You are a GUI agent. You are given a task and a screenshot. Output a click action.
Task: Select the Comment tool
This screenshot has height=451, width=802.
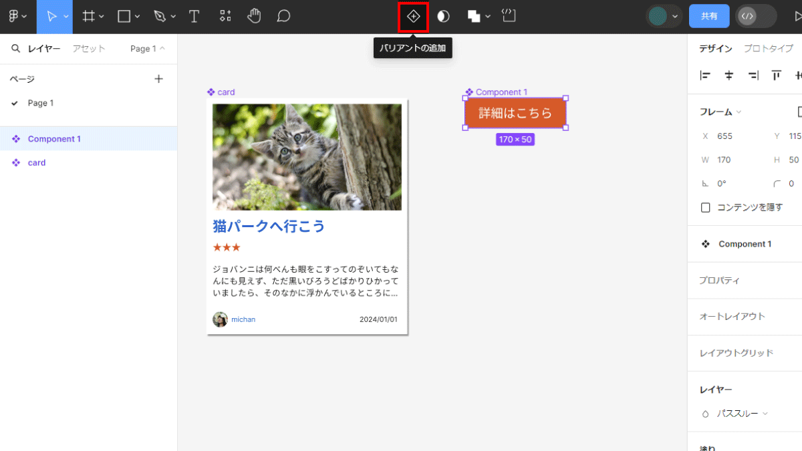283,16
